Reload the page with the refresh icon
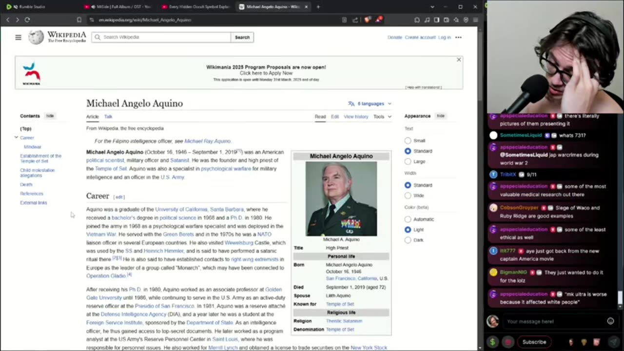 pos(27,20)
